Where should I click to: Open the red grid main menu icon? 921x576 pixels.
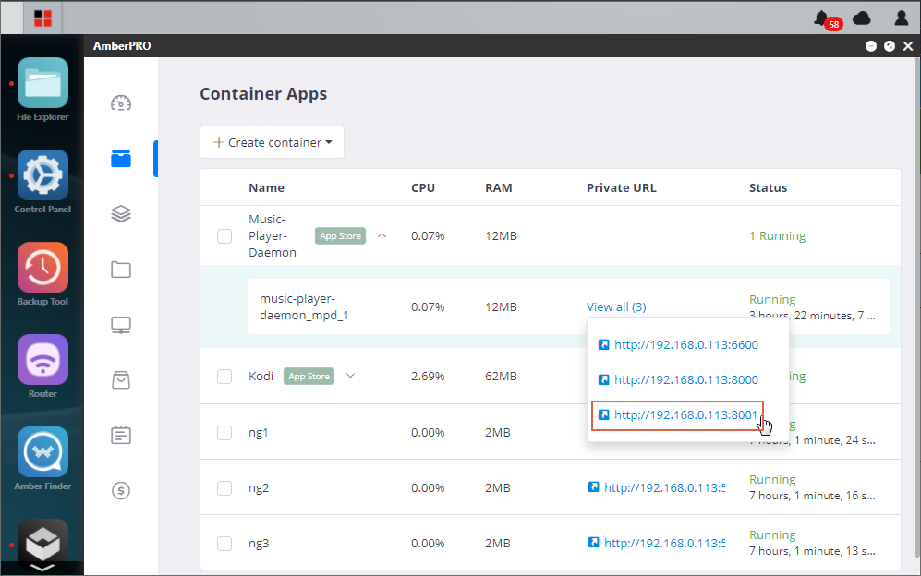pyautogui.click(x=42, y=18)
